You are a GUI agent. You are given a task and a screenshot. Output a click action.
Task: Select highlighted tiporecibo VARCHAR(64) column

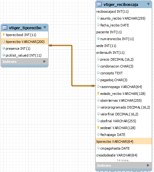[x=124, y=142]
